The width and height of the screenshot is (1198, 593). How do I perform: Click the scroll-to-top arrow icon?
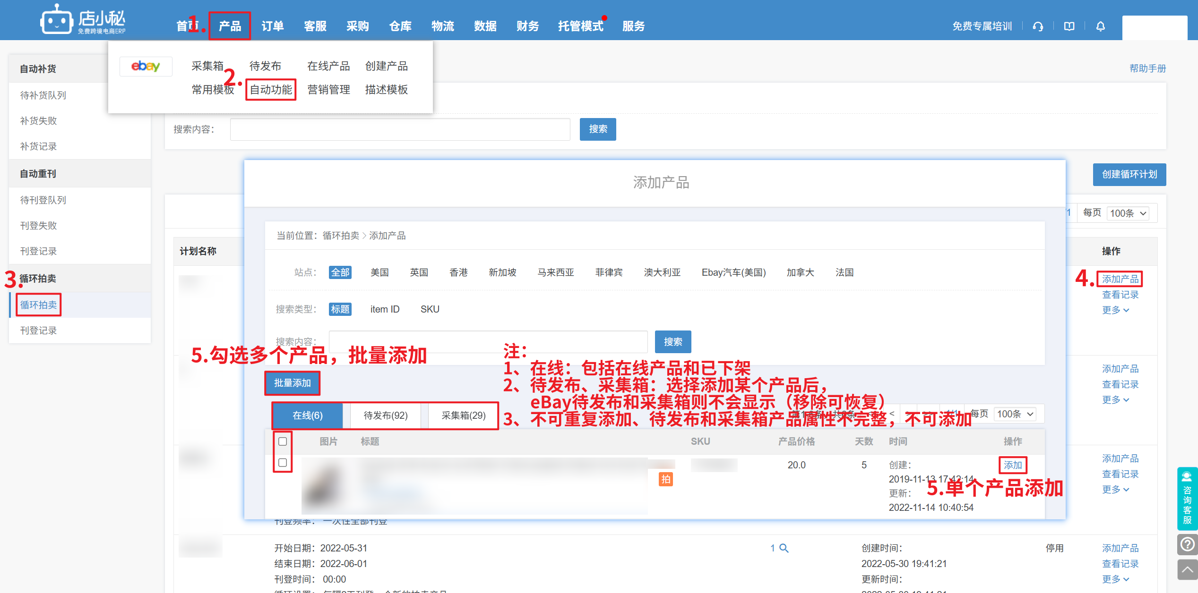1187,569
